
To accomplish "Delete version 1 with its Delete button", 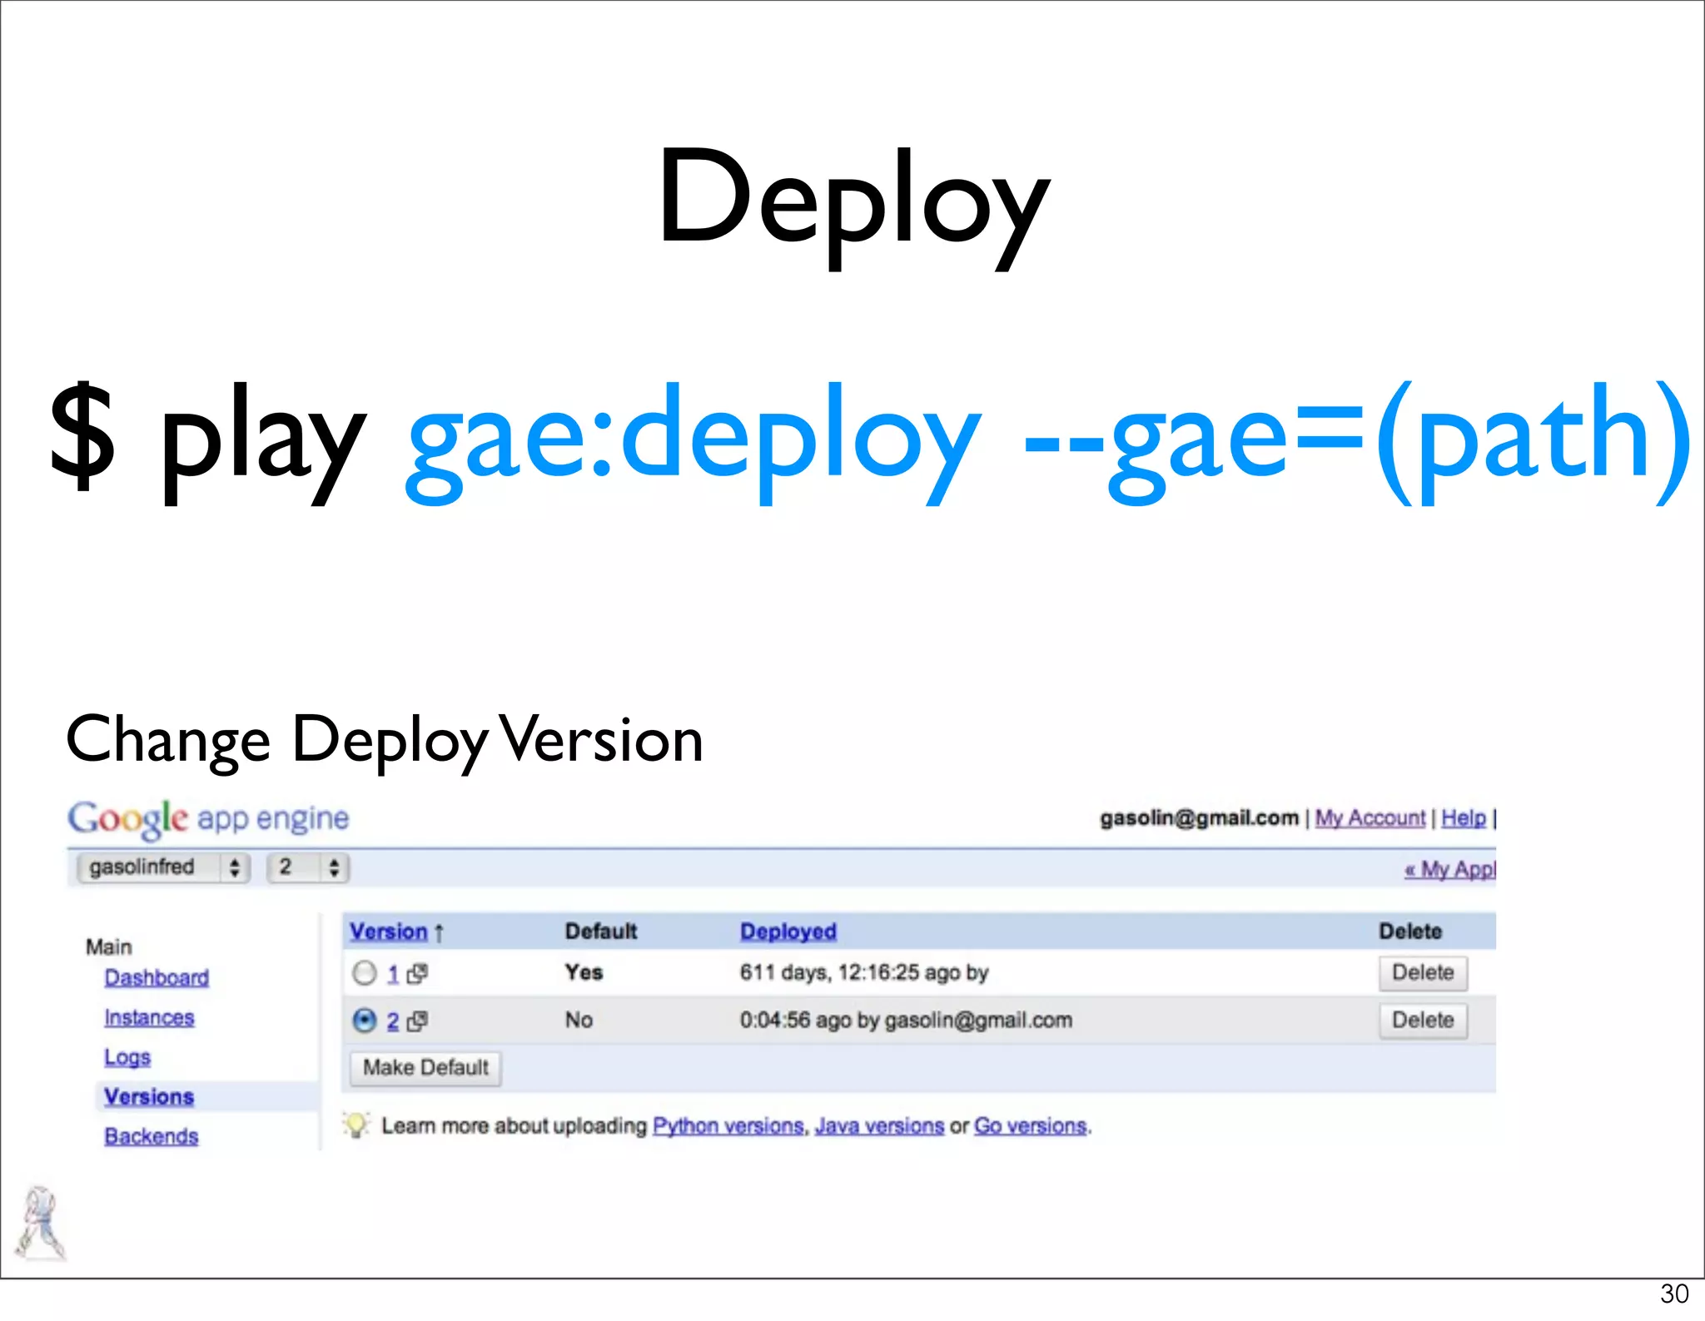I will pyautogui.click(x=1423, y=973).
